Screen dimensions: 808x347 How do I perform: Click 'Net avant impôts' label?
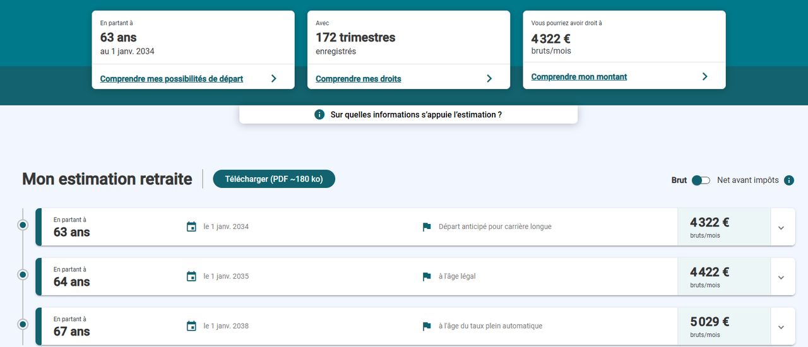(748, 180)
